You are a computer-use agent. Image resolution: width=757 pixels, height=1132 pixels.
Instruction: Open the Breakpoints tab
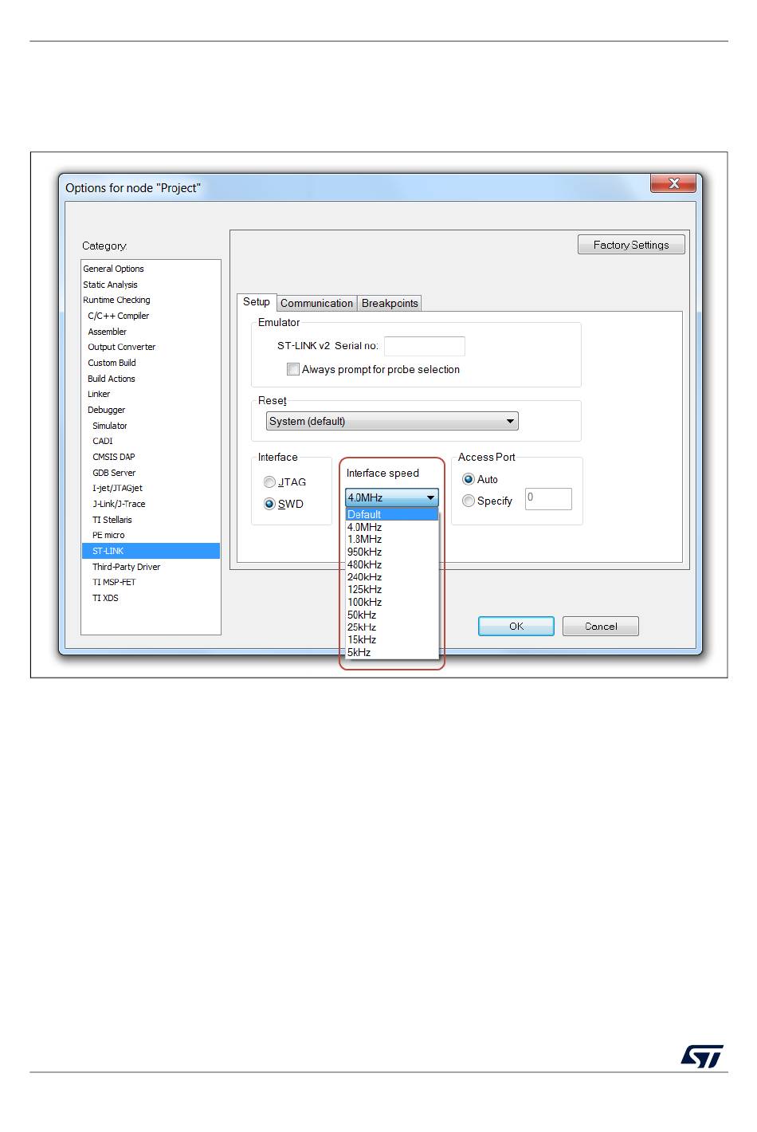click(390, 303)
